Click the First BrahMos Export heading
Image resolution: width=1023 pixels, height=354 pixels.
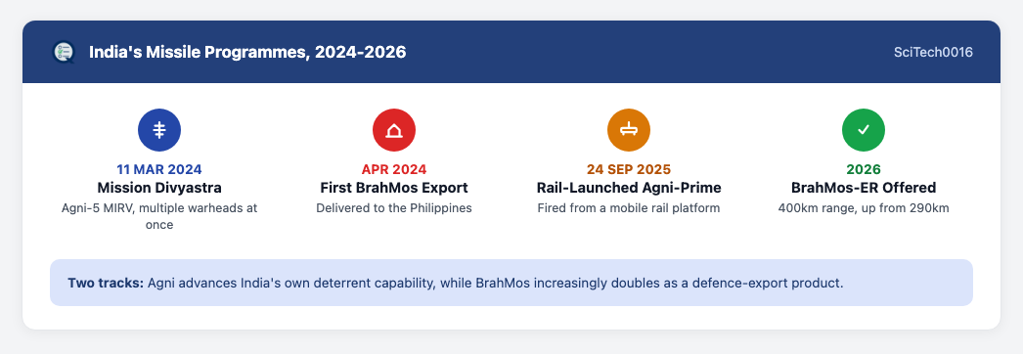coord(394,188)
